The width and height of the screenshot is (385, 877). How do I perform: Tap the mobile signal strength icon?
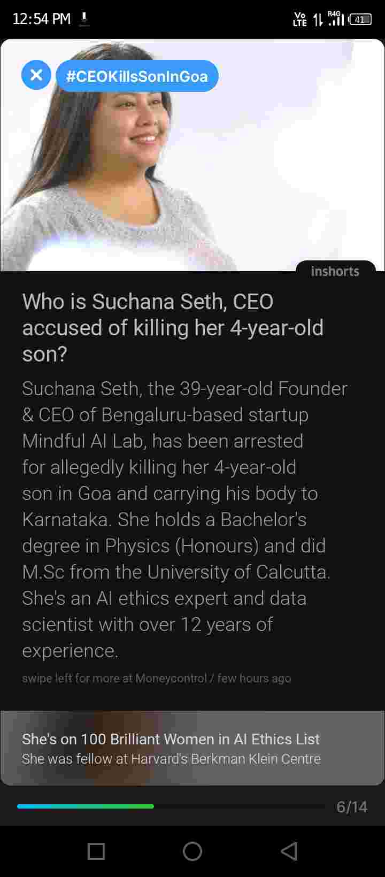click(335, 19)
